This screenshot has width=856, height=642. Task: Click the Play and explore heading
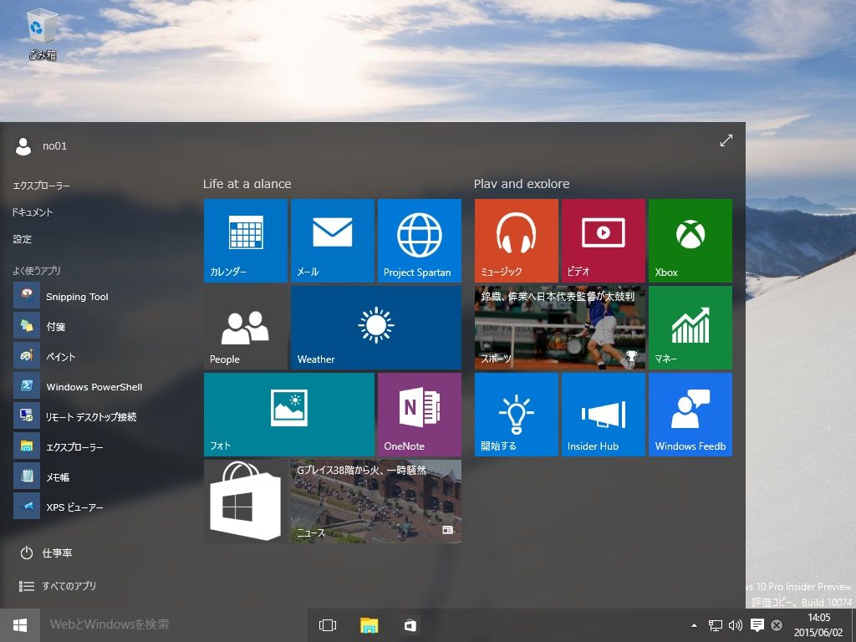(x=522, y=184)
